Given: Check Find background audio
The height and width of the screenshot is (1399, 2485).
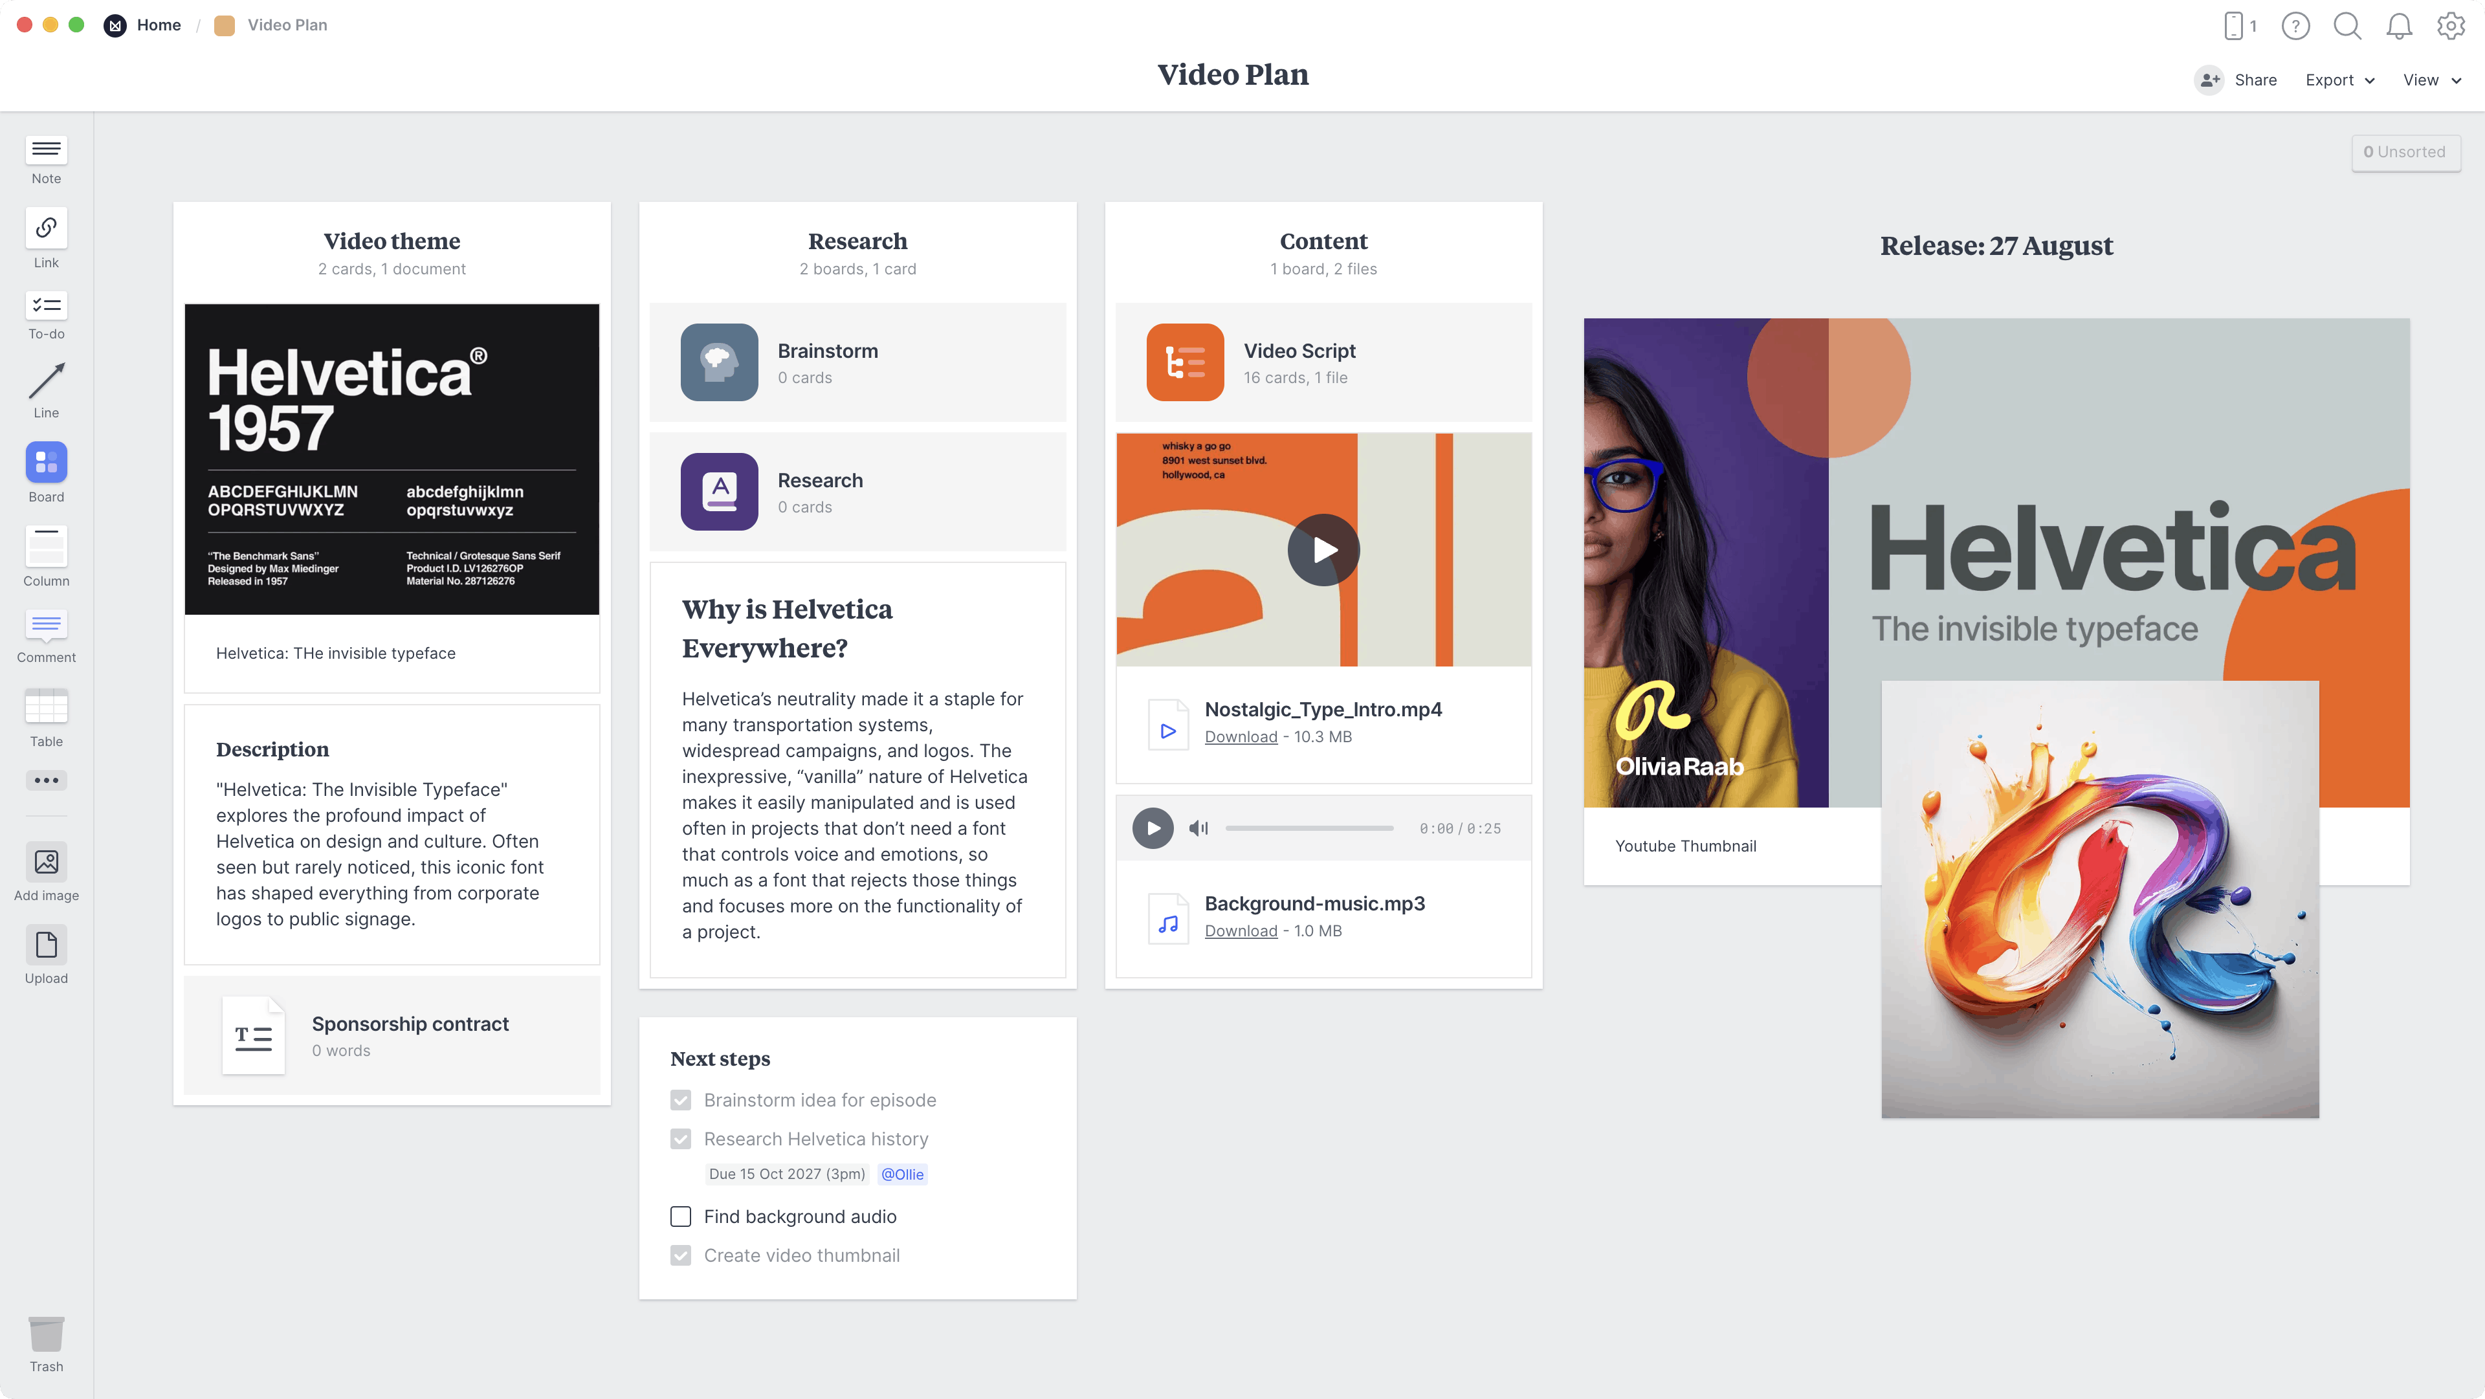Looking at the screenshot, I should click(x=681, y=1217).
